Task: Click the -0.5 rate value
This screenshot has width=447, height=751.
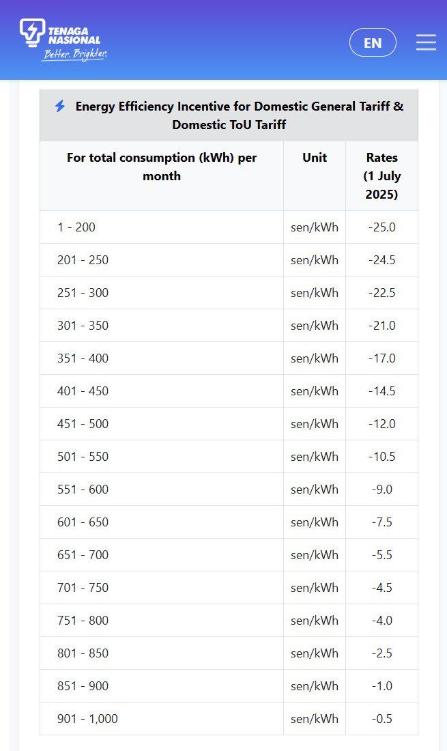Action: (x=381, y=719)
